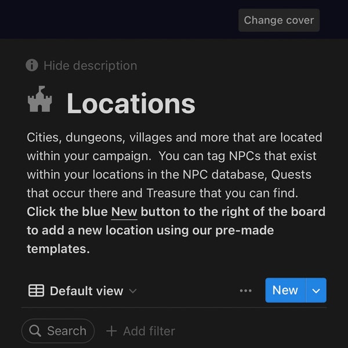
Task: Click the word Quests in the description
Action: click(x=291, y=175)
